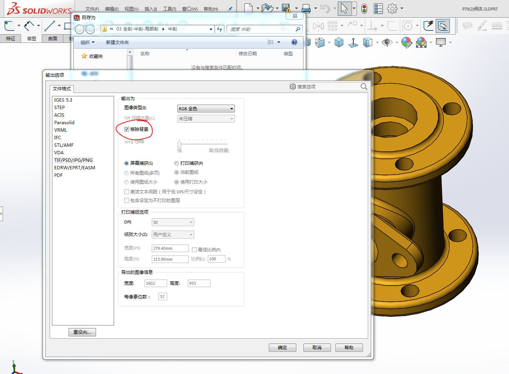Click the Rebuild traffic light icon
The image size is (509, 374).
tap(364, 9)
